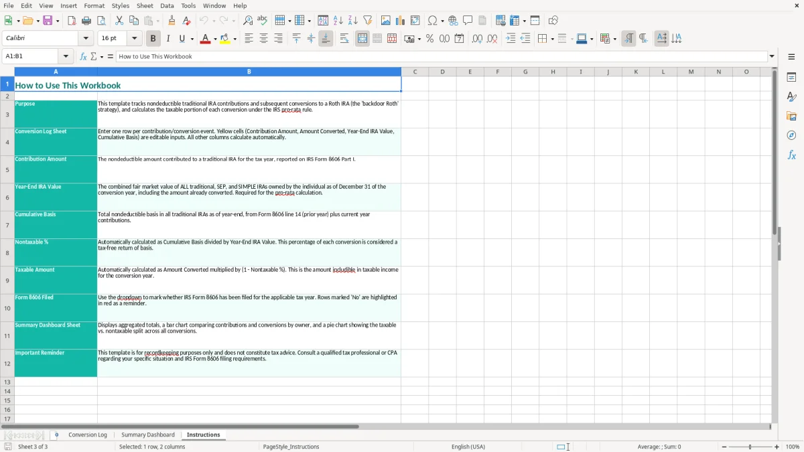
Task: Open the Format menu
Action: click(94, 5)
